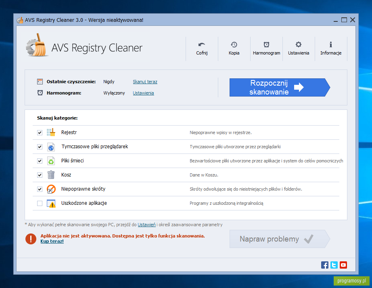Viewport: 372px width, 288px height.
Task: Click 'Programy z uszkodzoną integralnością' description
Action: click(x=226, y=203)
